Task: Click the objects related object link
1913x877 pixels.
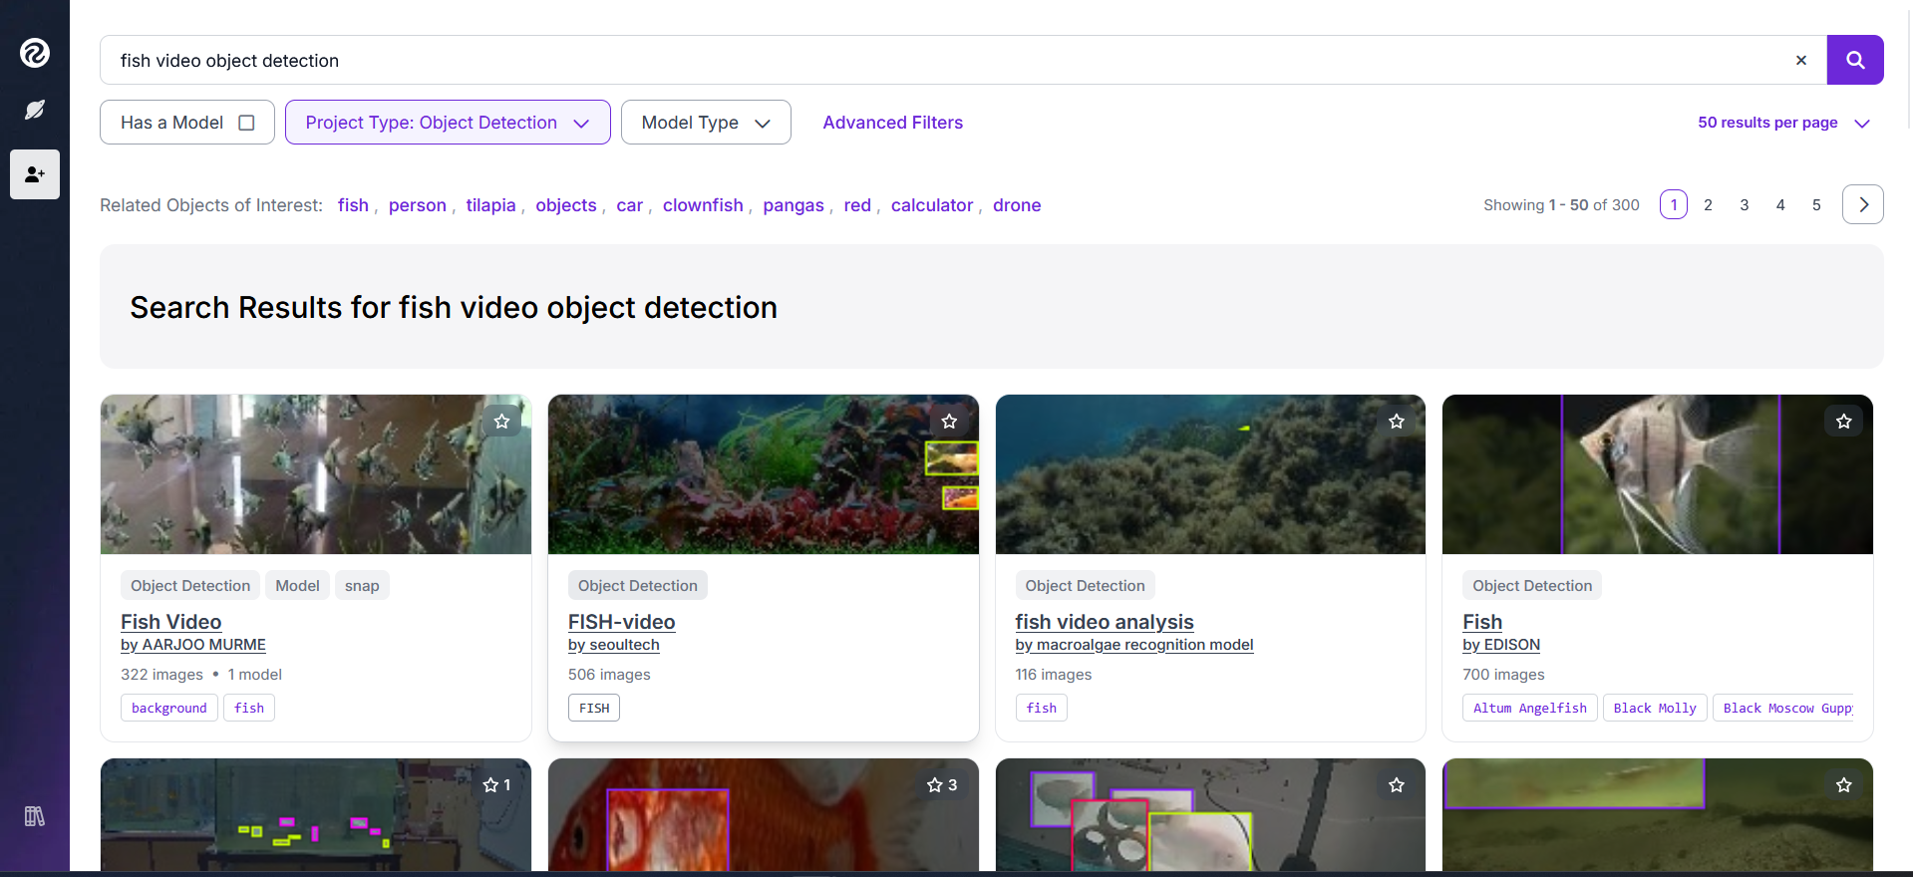Action: point(566,205)
